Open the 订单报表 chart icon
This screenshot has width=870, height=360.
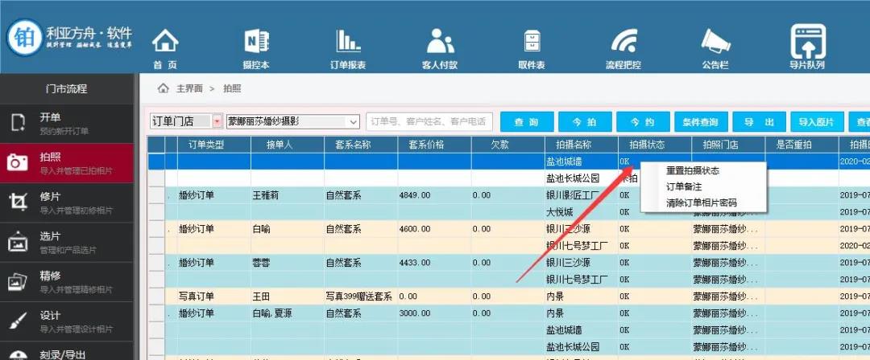(x=348, y=41)
